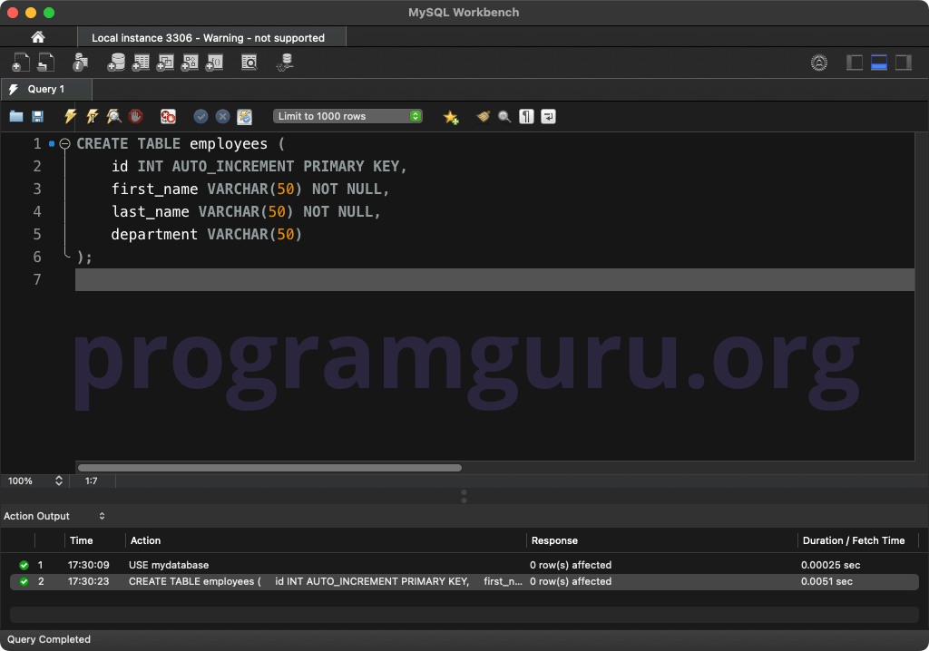The image size is (929, 651).
Task: Beautify the SQL script with broom icon
Action: 482,116
